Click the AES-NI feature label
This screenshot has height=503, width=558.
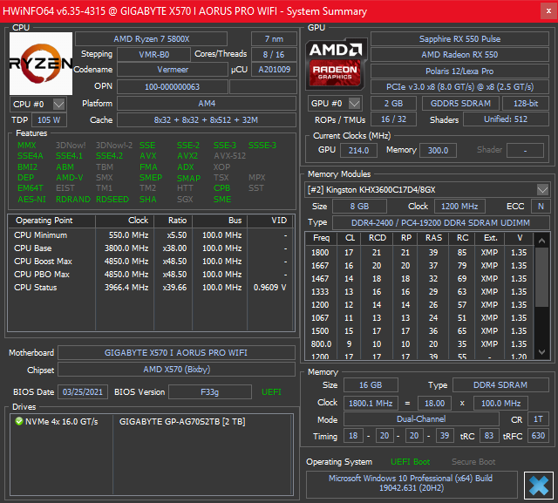click(31, 200)
